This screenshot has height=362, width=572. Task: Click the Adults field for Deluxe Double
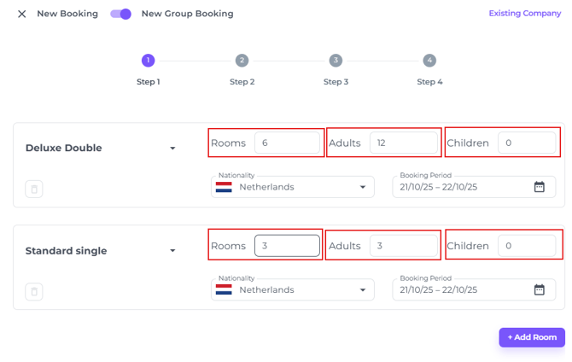tap(403, 143)
